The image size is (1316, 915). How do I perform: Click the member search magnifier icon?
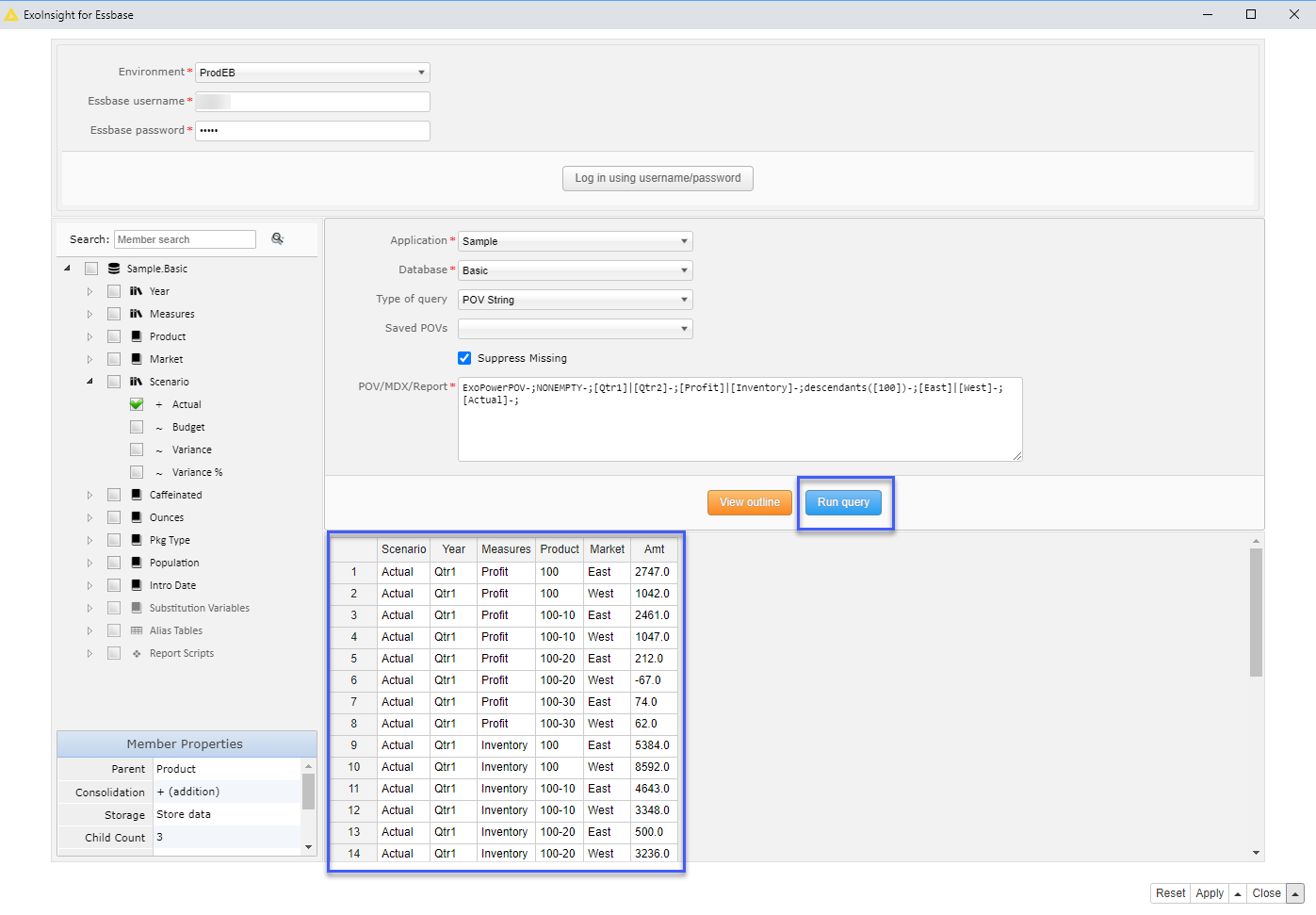tap(277, 239)
